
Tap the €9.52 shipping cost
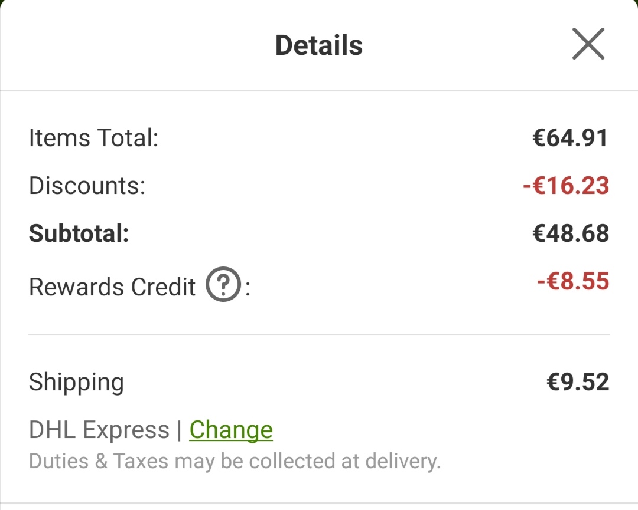(x=578, y=382)
